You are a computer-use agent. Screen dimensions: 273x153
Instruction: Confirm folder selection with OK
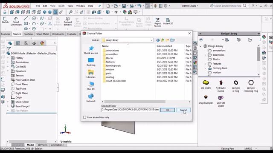click(x=167, y=110)
